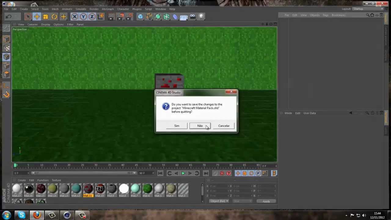Toggle position keyframe recording
This screenshot has width=391, height=220.
point(238,173)
